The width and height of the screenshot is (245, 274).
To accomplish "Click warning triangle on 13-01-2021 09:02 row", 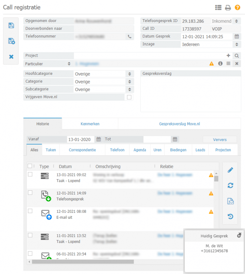I will tap(211, 175).
